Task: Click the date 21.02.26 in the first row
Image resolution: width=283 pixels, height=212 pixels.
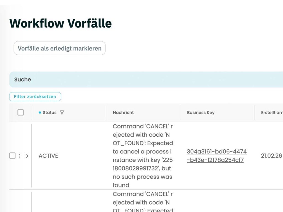Action: (x=272, y=156)
